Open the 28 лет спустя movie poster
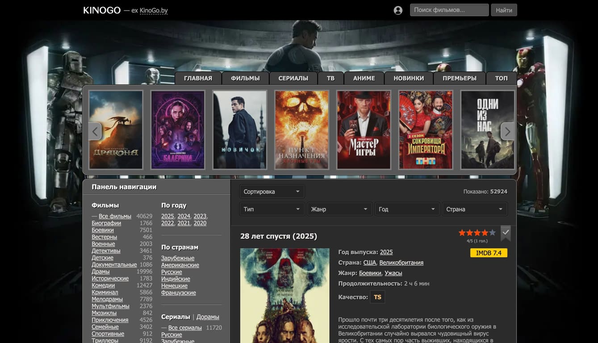Image resolution: width=598 pixels, height=343 pixels. [x=285, y=296]
